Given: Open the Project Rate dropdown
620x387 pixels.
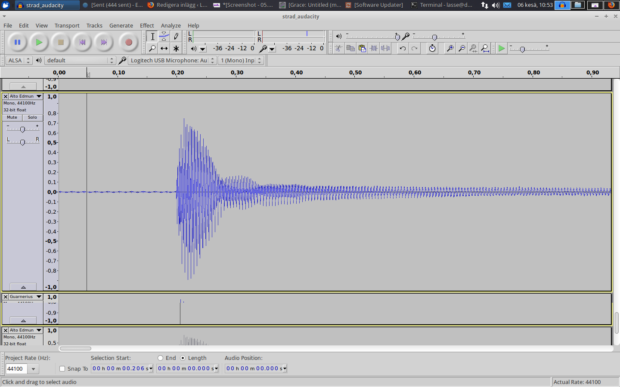Looking at the screenshot, I should pos(33,369).
